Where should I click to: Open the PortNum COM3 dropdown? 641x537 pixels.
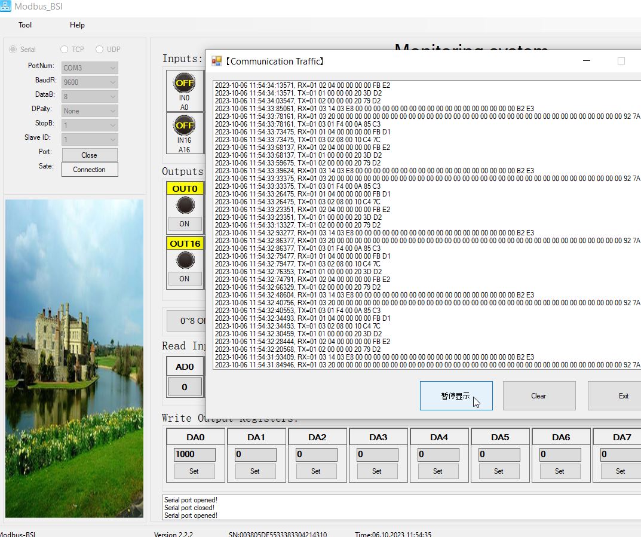90,68
